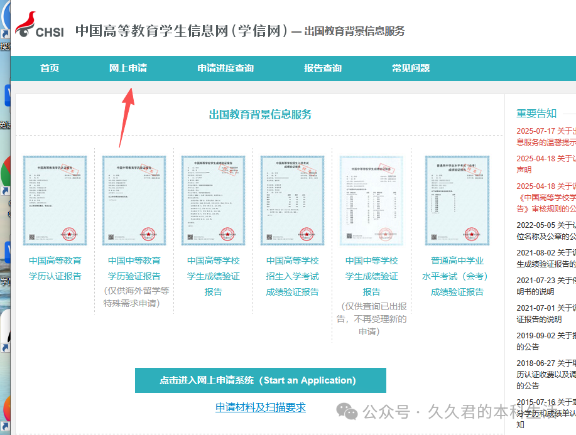Click 点击进入网上申请系统 Start an Application button
576x435 pixels.
260,380
